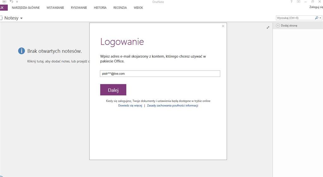Switch to the WIDOK ribbon tab
Screen dimensions: 323x177
[x=138, y=8]
